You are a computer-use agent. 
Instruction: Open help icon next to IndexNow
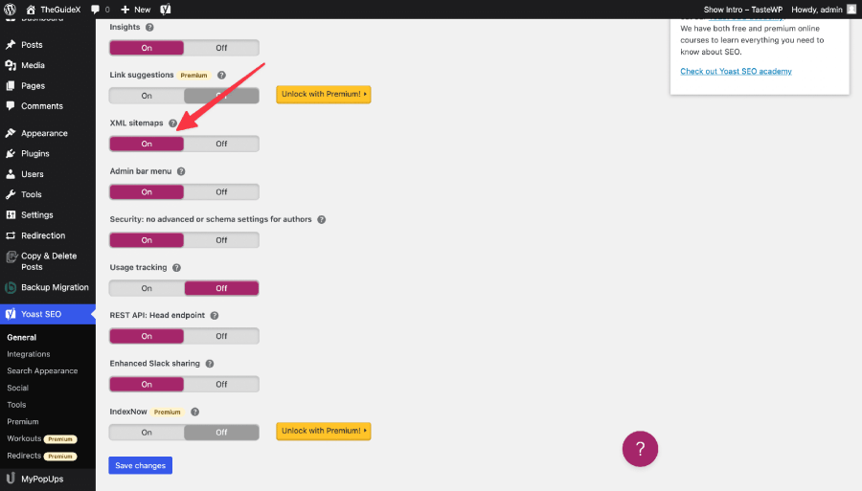pos(194,412)
